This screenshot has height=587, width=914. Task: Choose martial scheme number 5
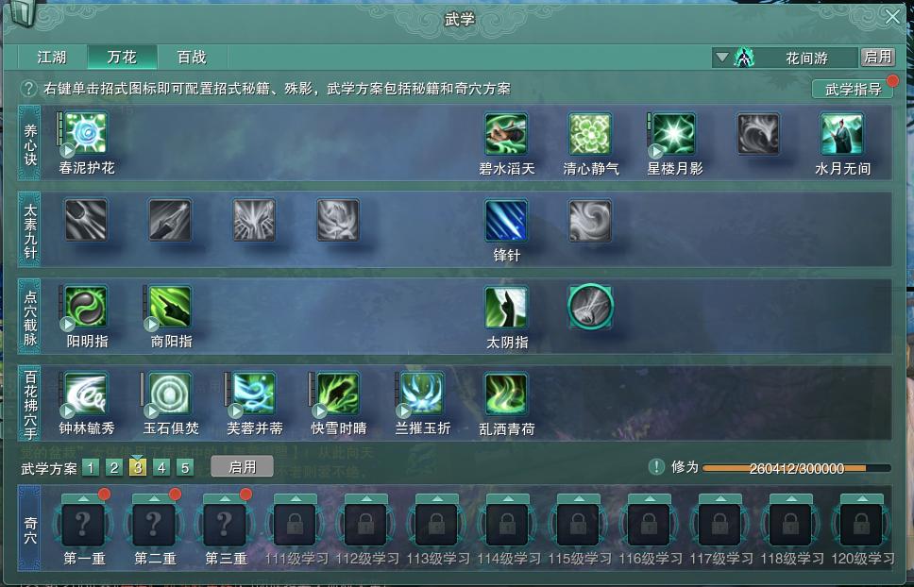[x=185, y=468]
